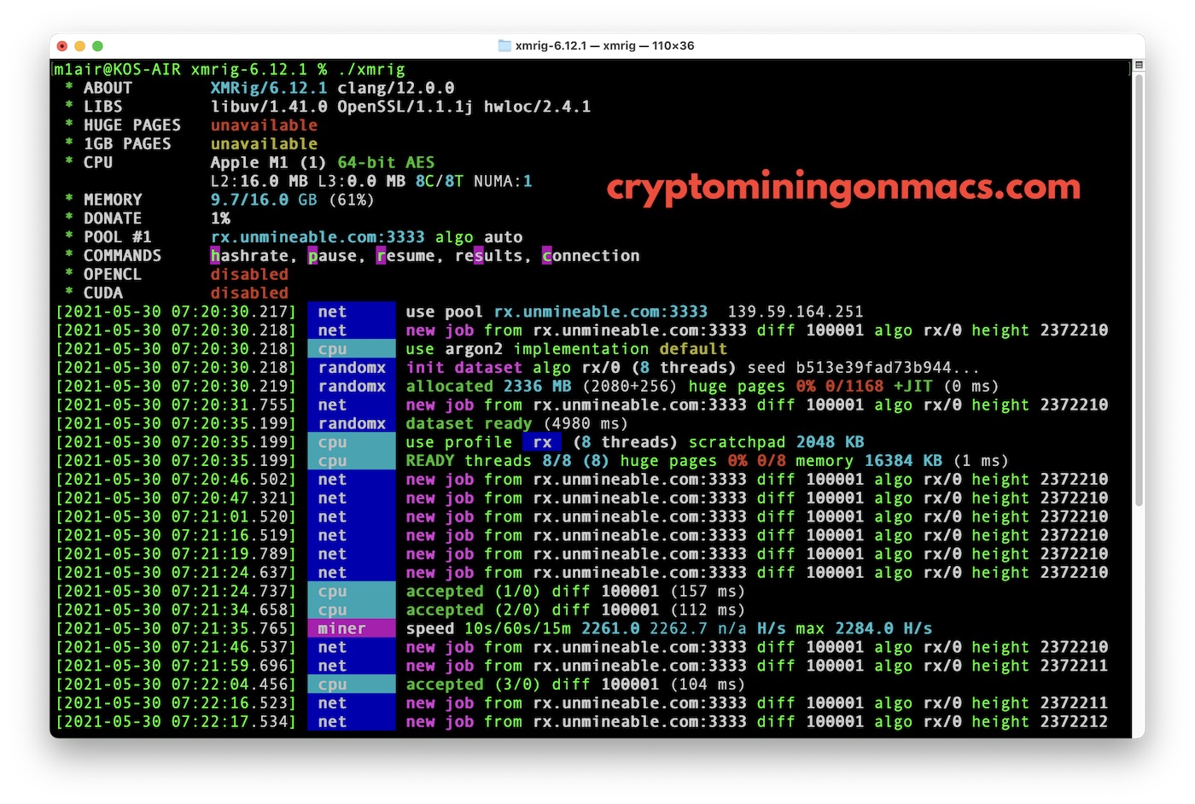The image size is (1195, 804).
Task: Click "max 2284.0 H/s"
Action: [864, 629]
